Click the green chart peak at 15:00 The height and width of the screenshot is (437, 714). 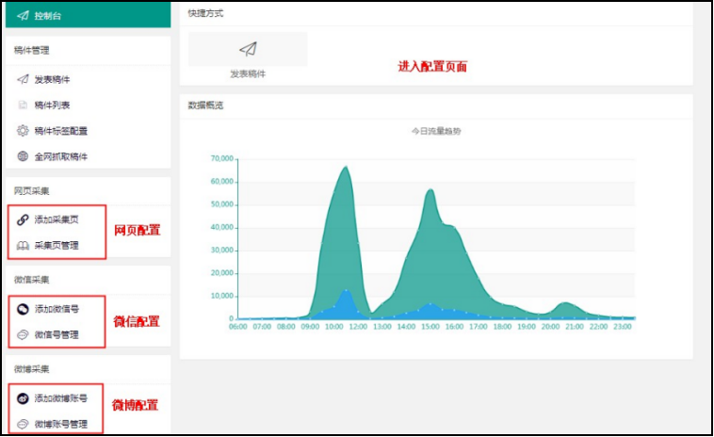tap(430, 190)
